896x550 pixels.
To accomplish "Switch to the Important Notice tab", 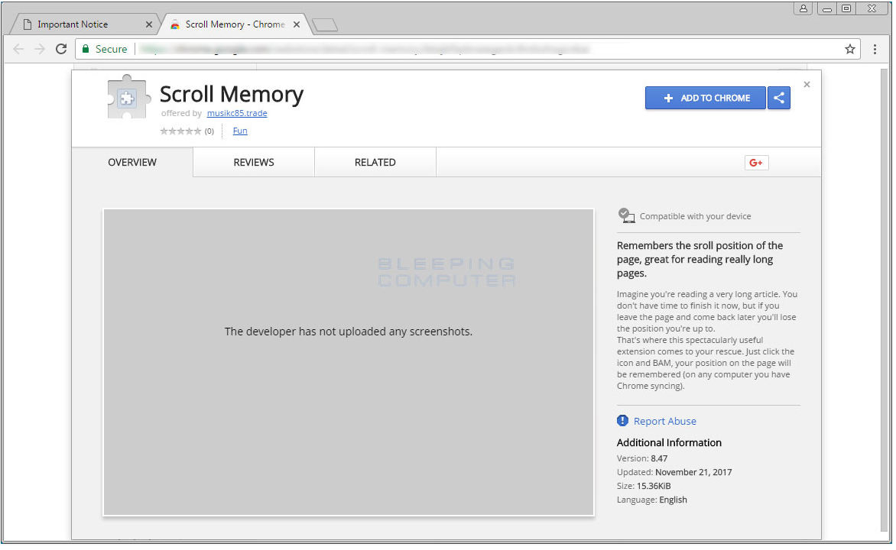I will (86, 24).
